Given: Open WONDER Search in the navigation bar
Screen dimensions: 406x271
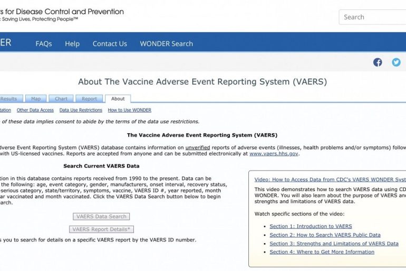Looking at the screenshot, I should (167, 44).
